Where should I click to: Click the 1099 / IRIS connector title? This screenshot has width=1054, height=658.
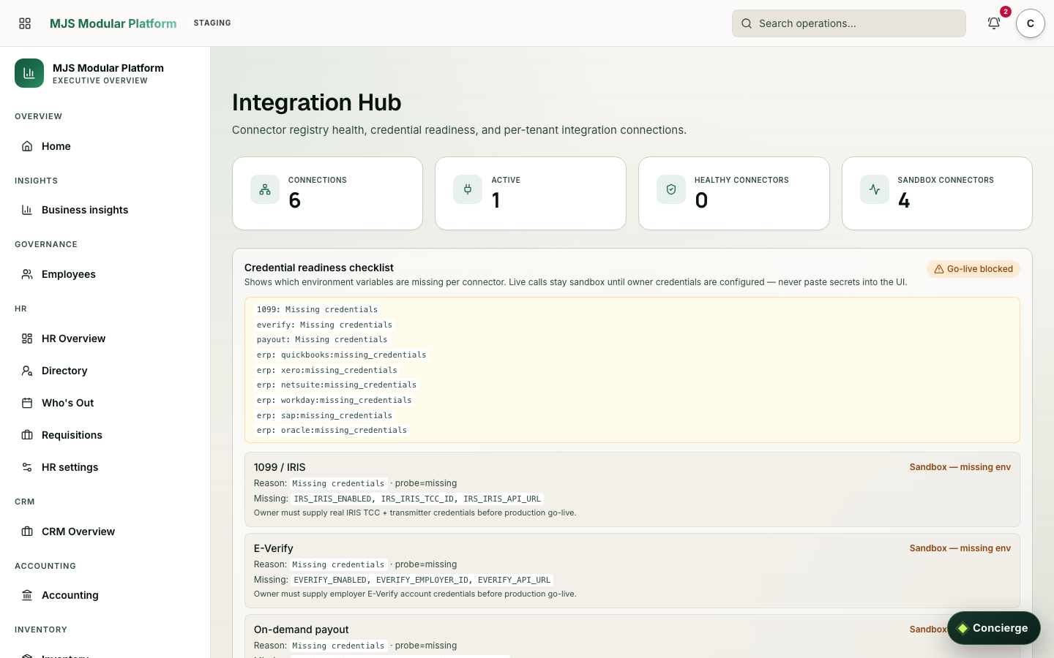click(280, 467)
